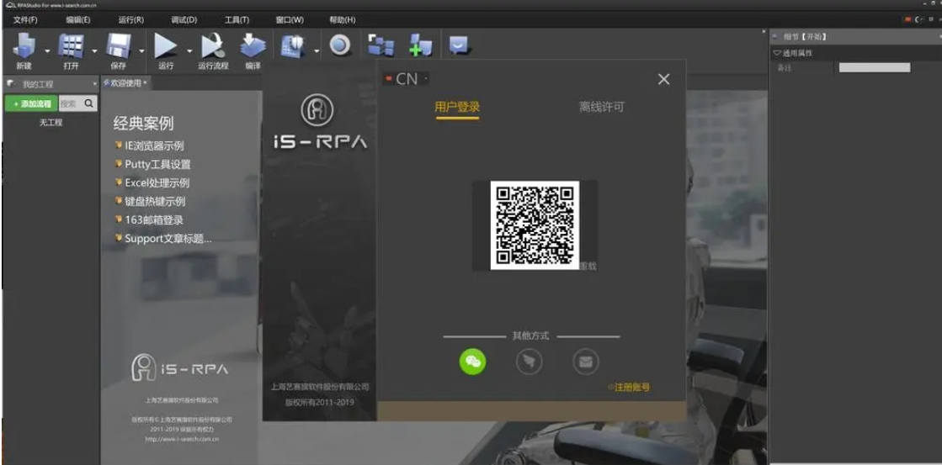The height and width of the screenshot is (465, 942).
Task: Open the 163邮箱登录 example
Action: click(154, 220)
